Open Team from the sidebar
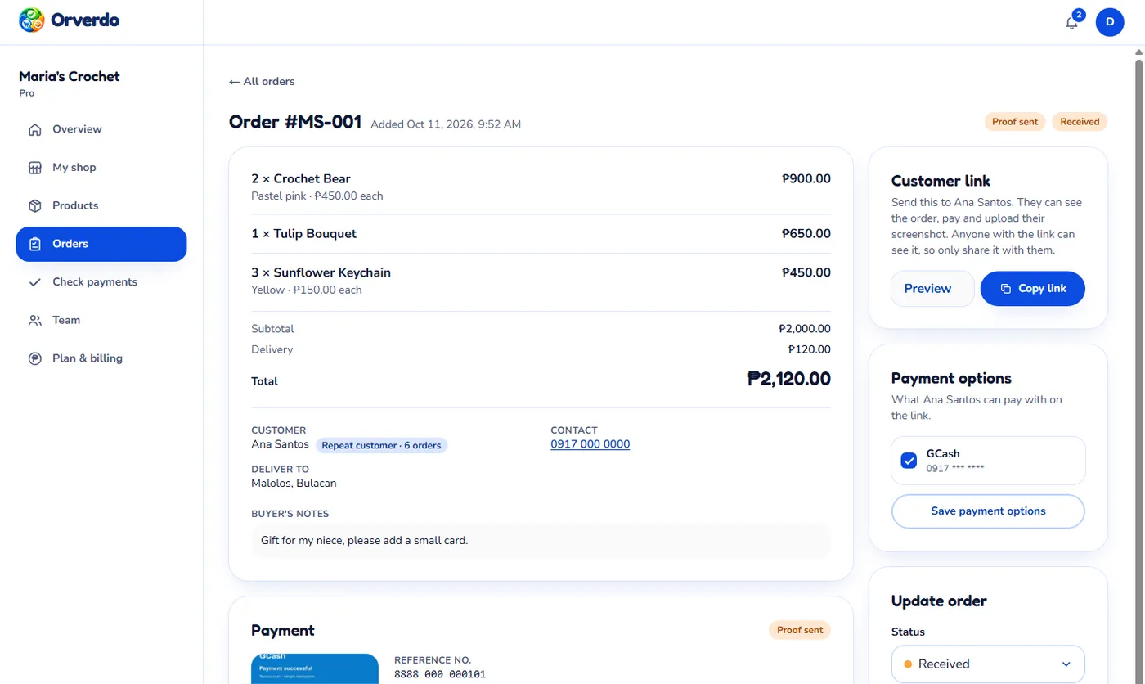1145x684 pixels. pyautogui.click(x=101, y=320)
